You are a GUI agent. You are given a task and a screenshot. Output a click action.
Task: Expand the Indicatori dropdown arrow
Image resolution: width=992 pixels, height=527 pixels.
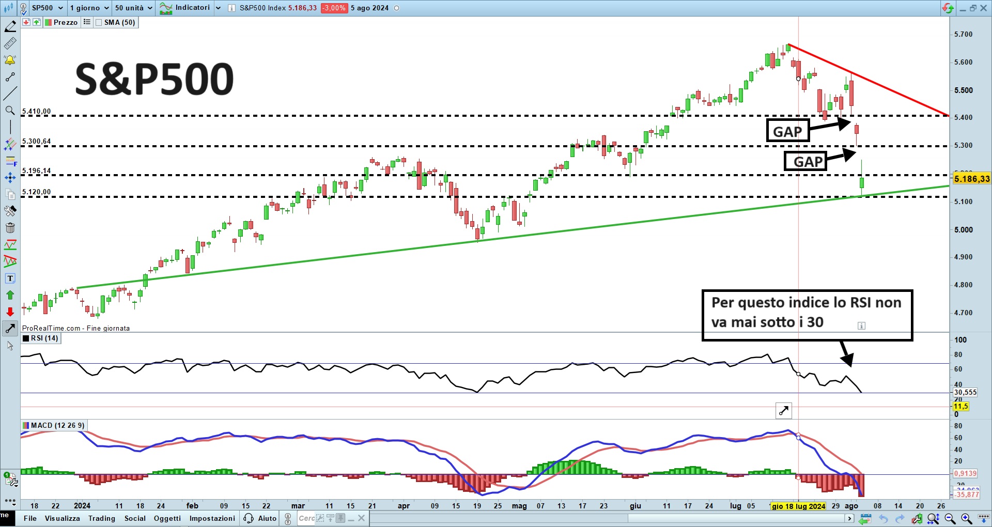pos(218,8)
